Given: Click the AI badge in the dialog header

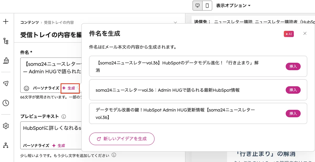Looking at the screenshot, I should 288,34.
